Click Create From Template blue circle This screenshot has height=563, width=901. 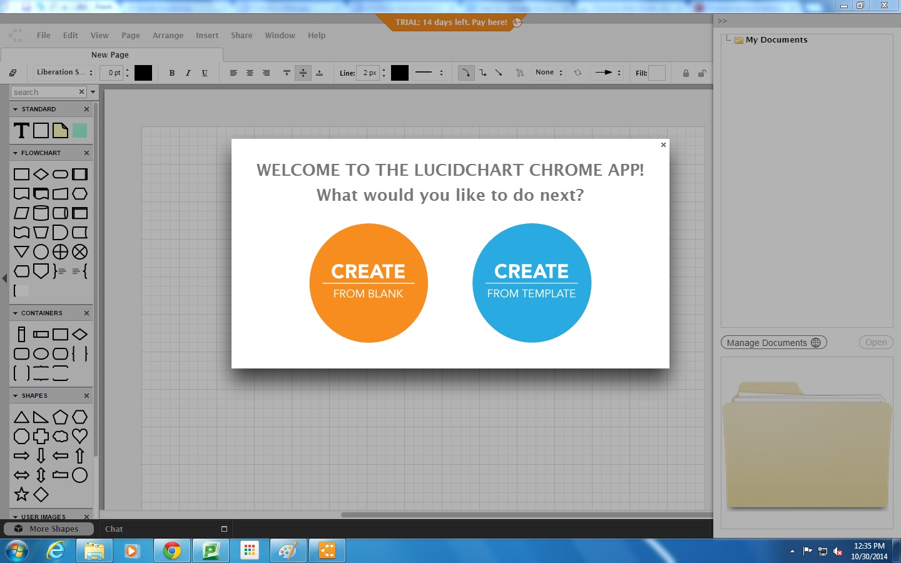click(x=532, y=283)
